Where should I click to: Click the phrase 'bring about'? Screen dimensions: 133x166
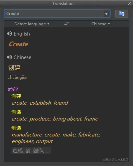67,119
